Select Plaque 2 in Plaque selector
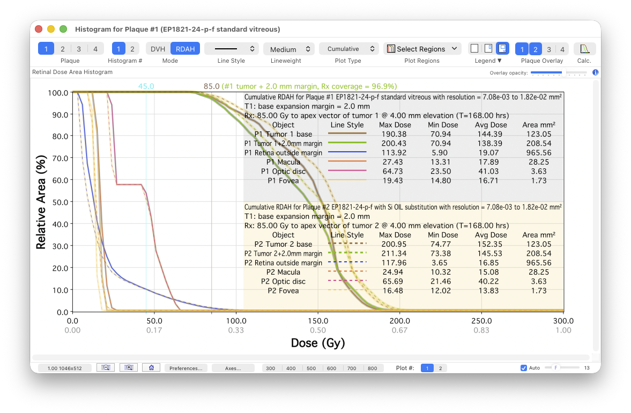The width and height of the screenshot is (631, 413). point(62,49)
